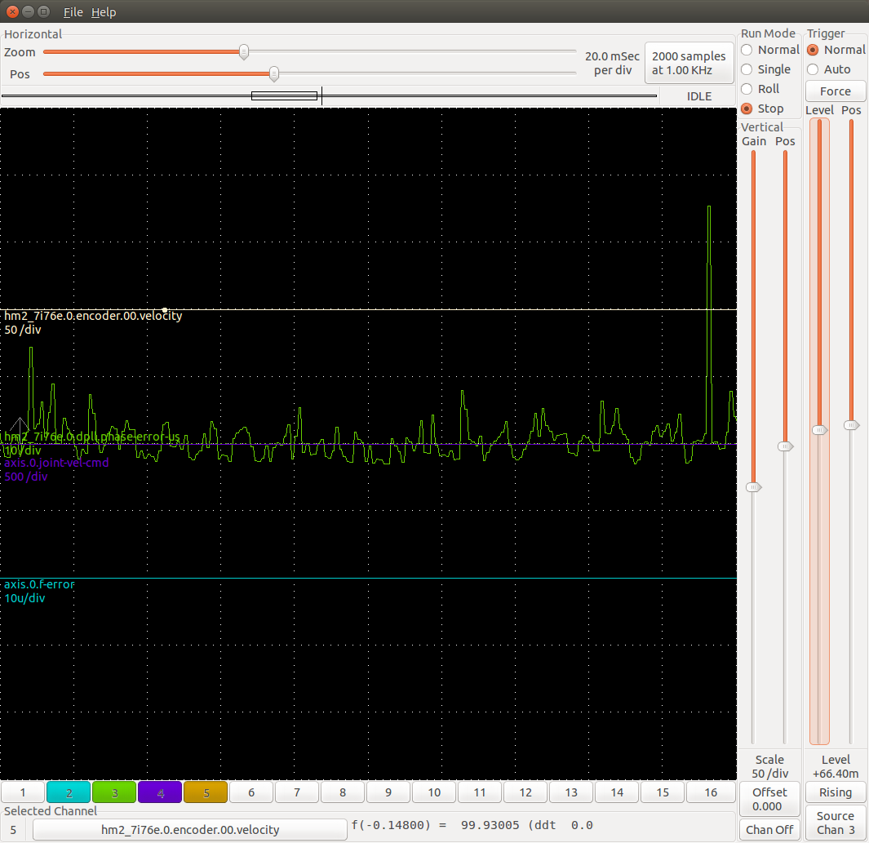Click the 2000 samples at 1.00 KHz button

pyautogui.click(x=689, y=63)
